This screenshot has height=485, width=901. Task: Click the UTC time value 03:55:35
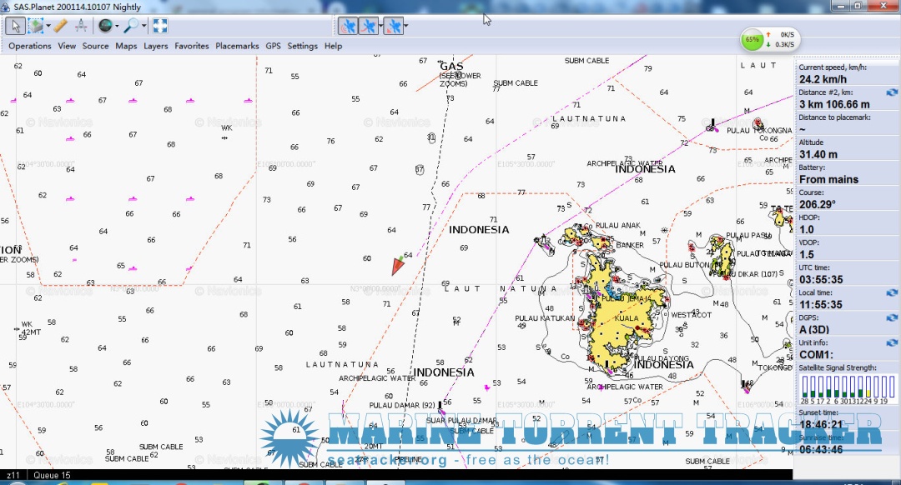click(821, 279)
